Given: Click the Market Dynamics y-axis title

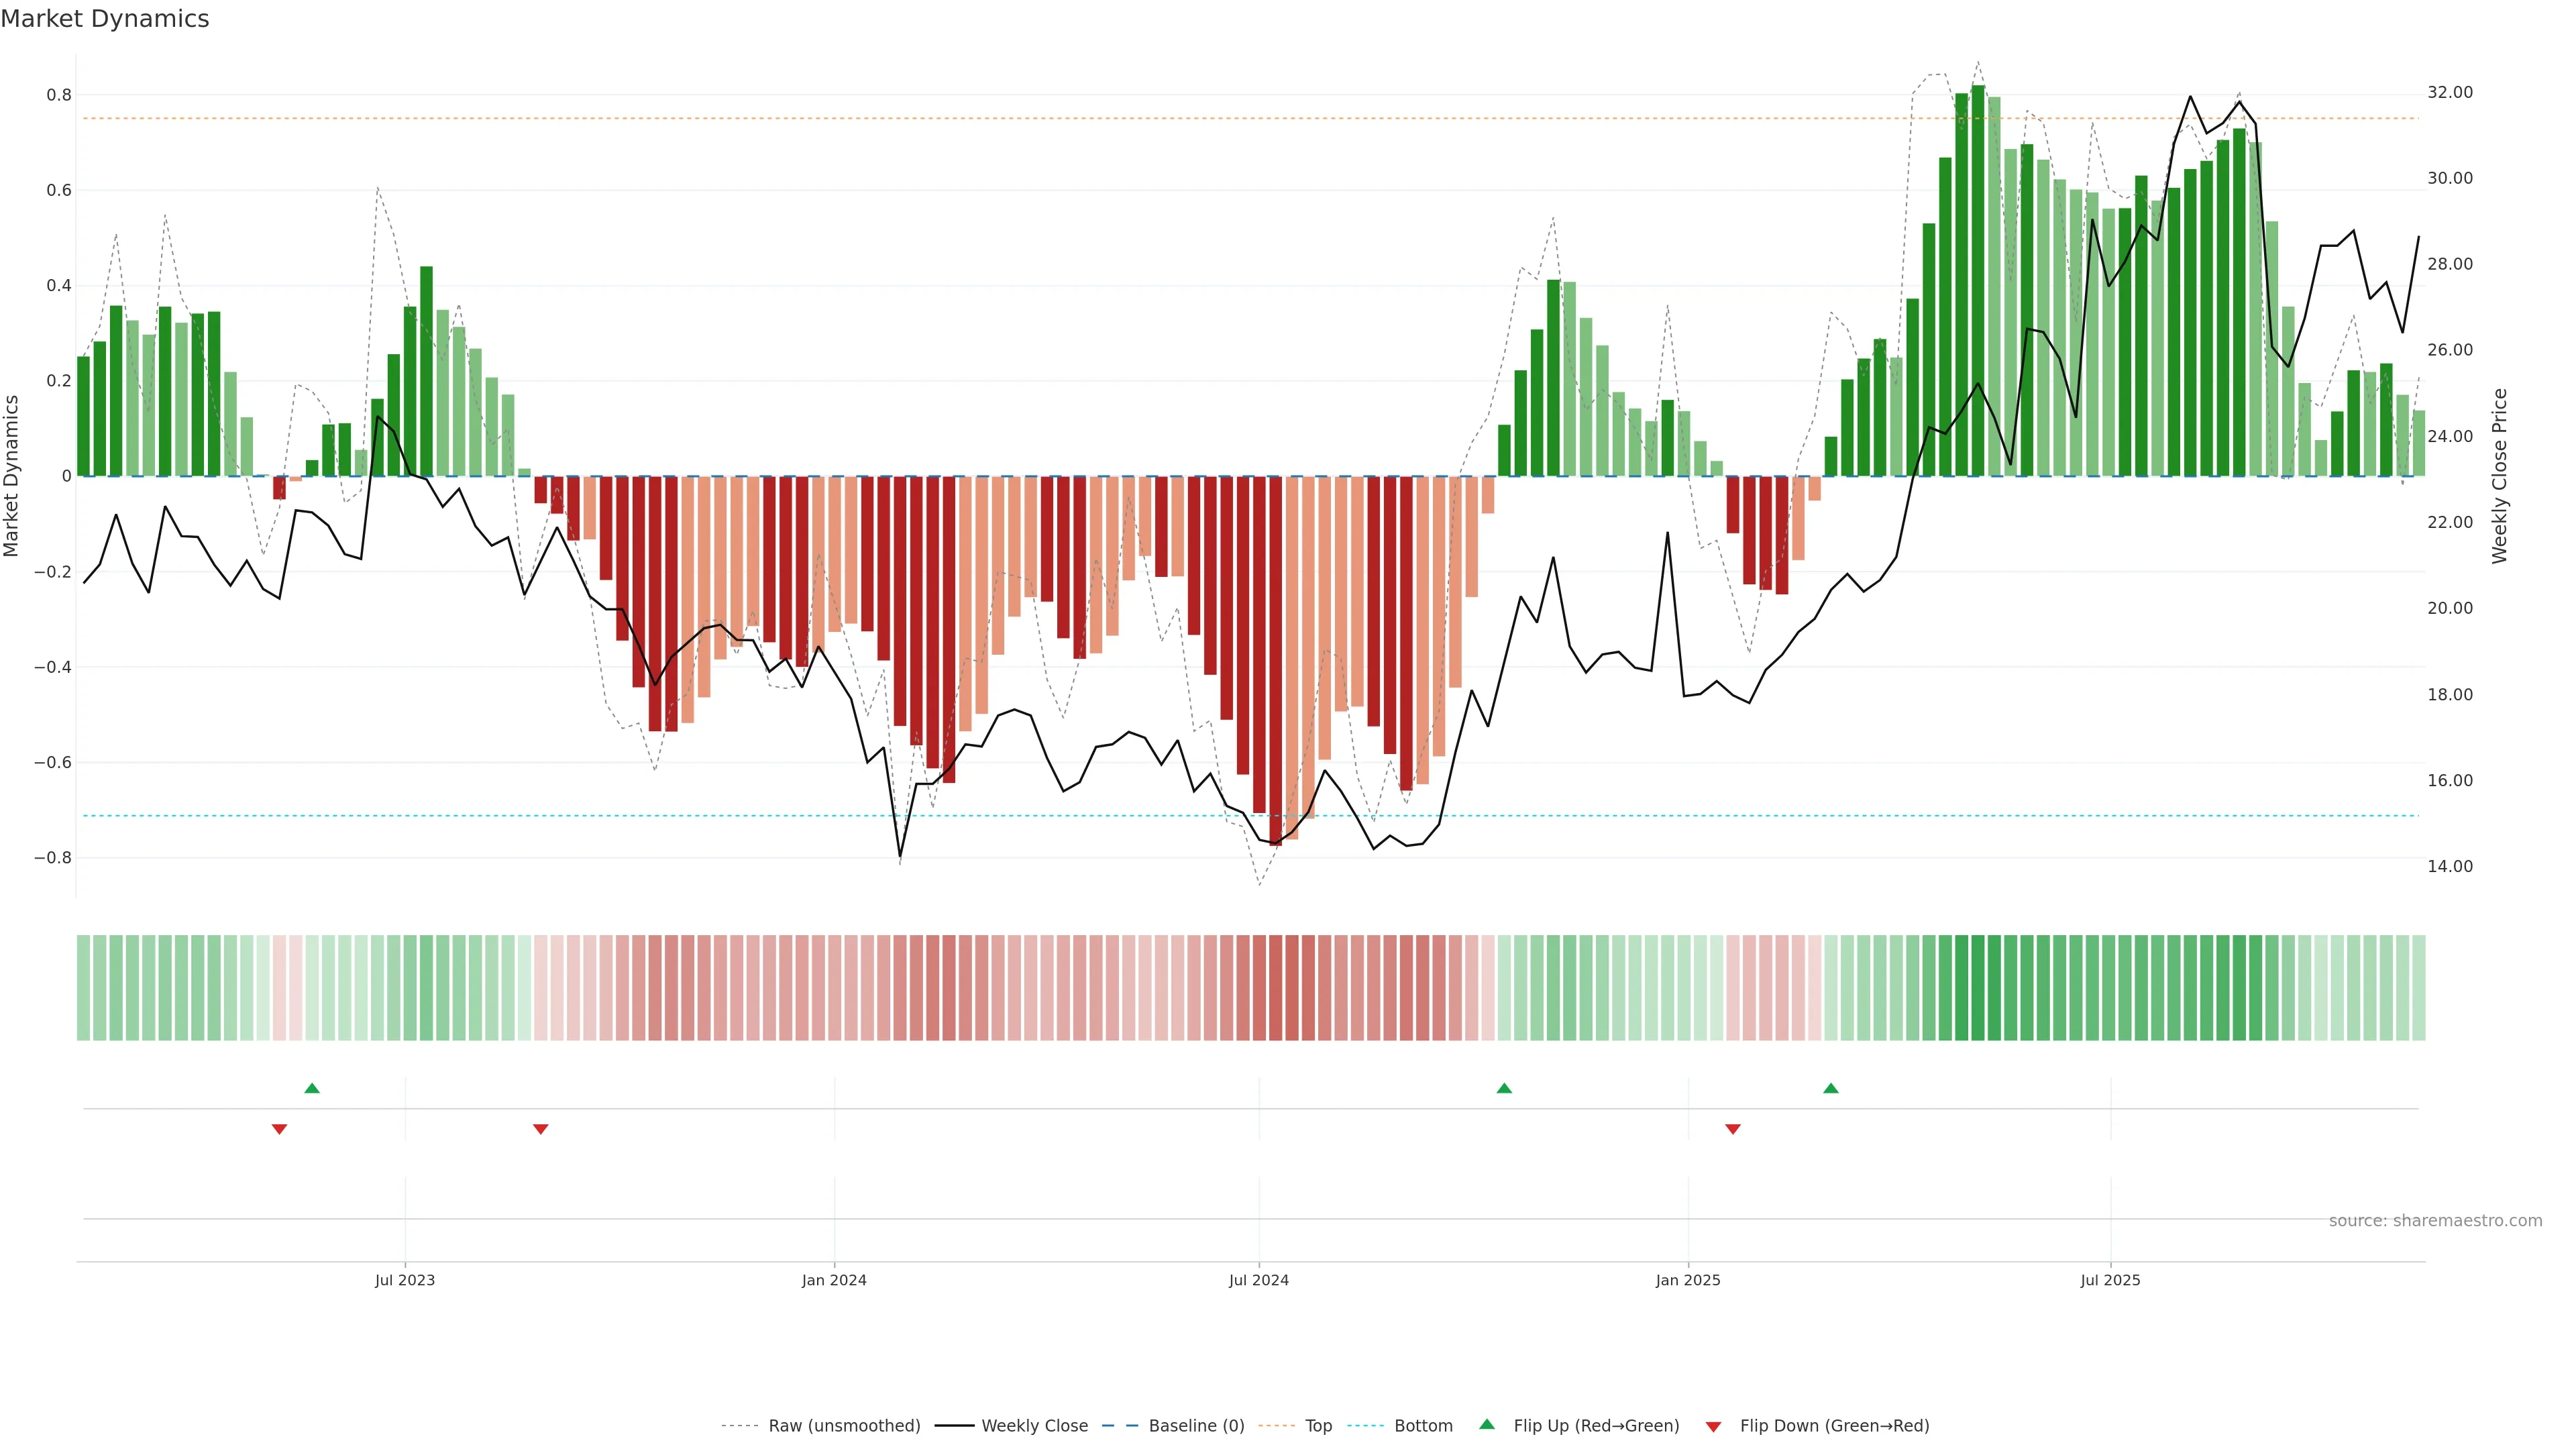Looking at the screenshot, I should [x=12, y=476].
